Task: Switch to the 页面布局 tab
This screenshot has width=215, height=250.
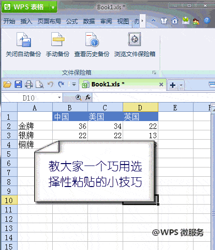Action: (49, 21)
